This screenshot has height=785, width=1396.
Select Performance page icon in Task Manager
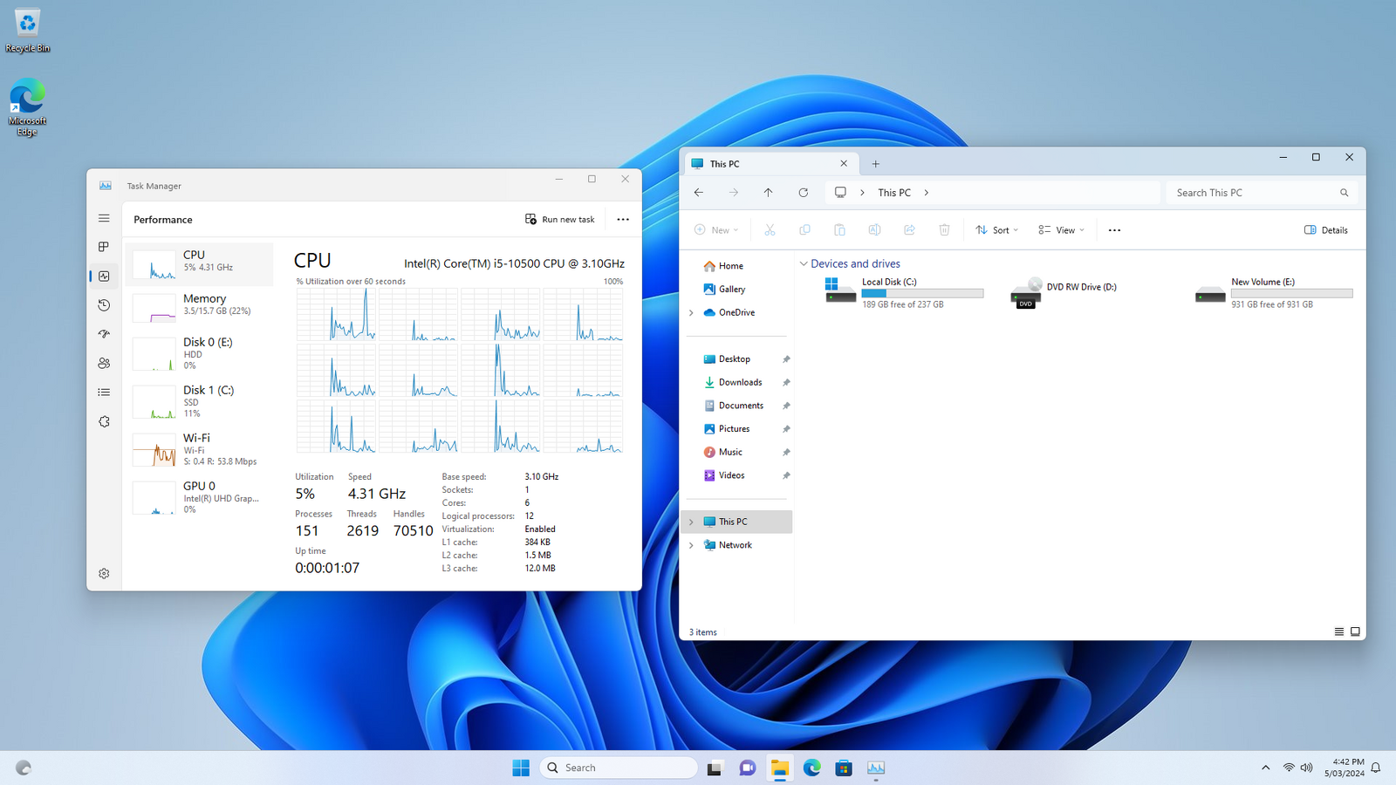(104, 276)
